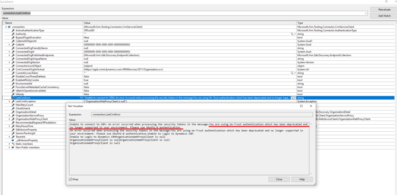
Task: Expand the CallerId property node
Action: coord(9,44)
